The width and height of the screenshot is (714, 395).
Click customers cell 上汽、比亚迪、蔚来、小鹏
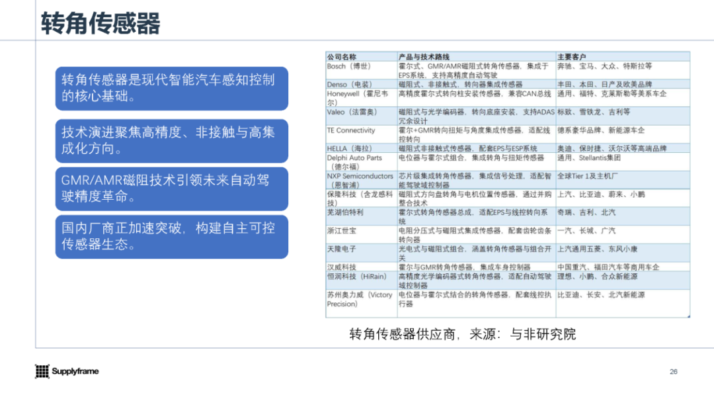623,198
